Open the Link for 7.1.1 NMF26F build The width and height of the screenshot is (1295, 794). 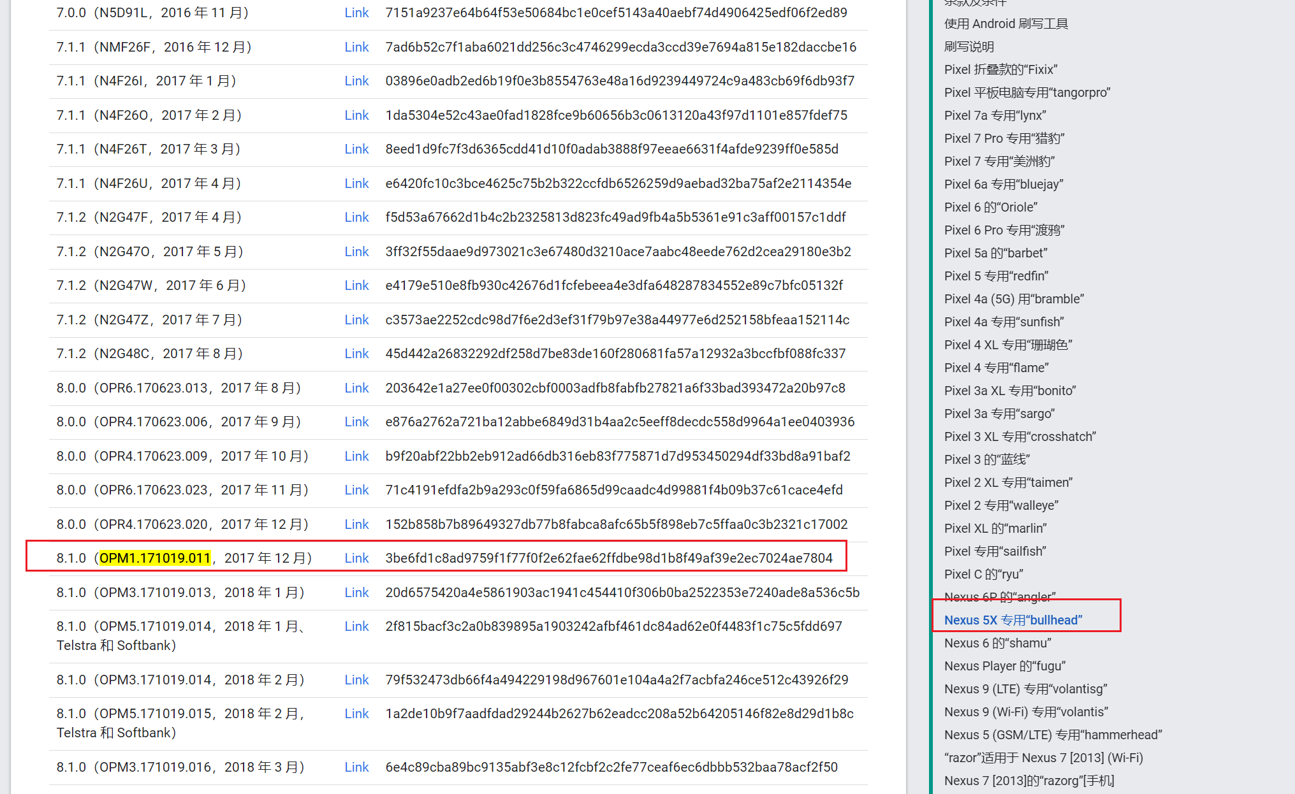click(x=356, y=47)
